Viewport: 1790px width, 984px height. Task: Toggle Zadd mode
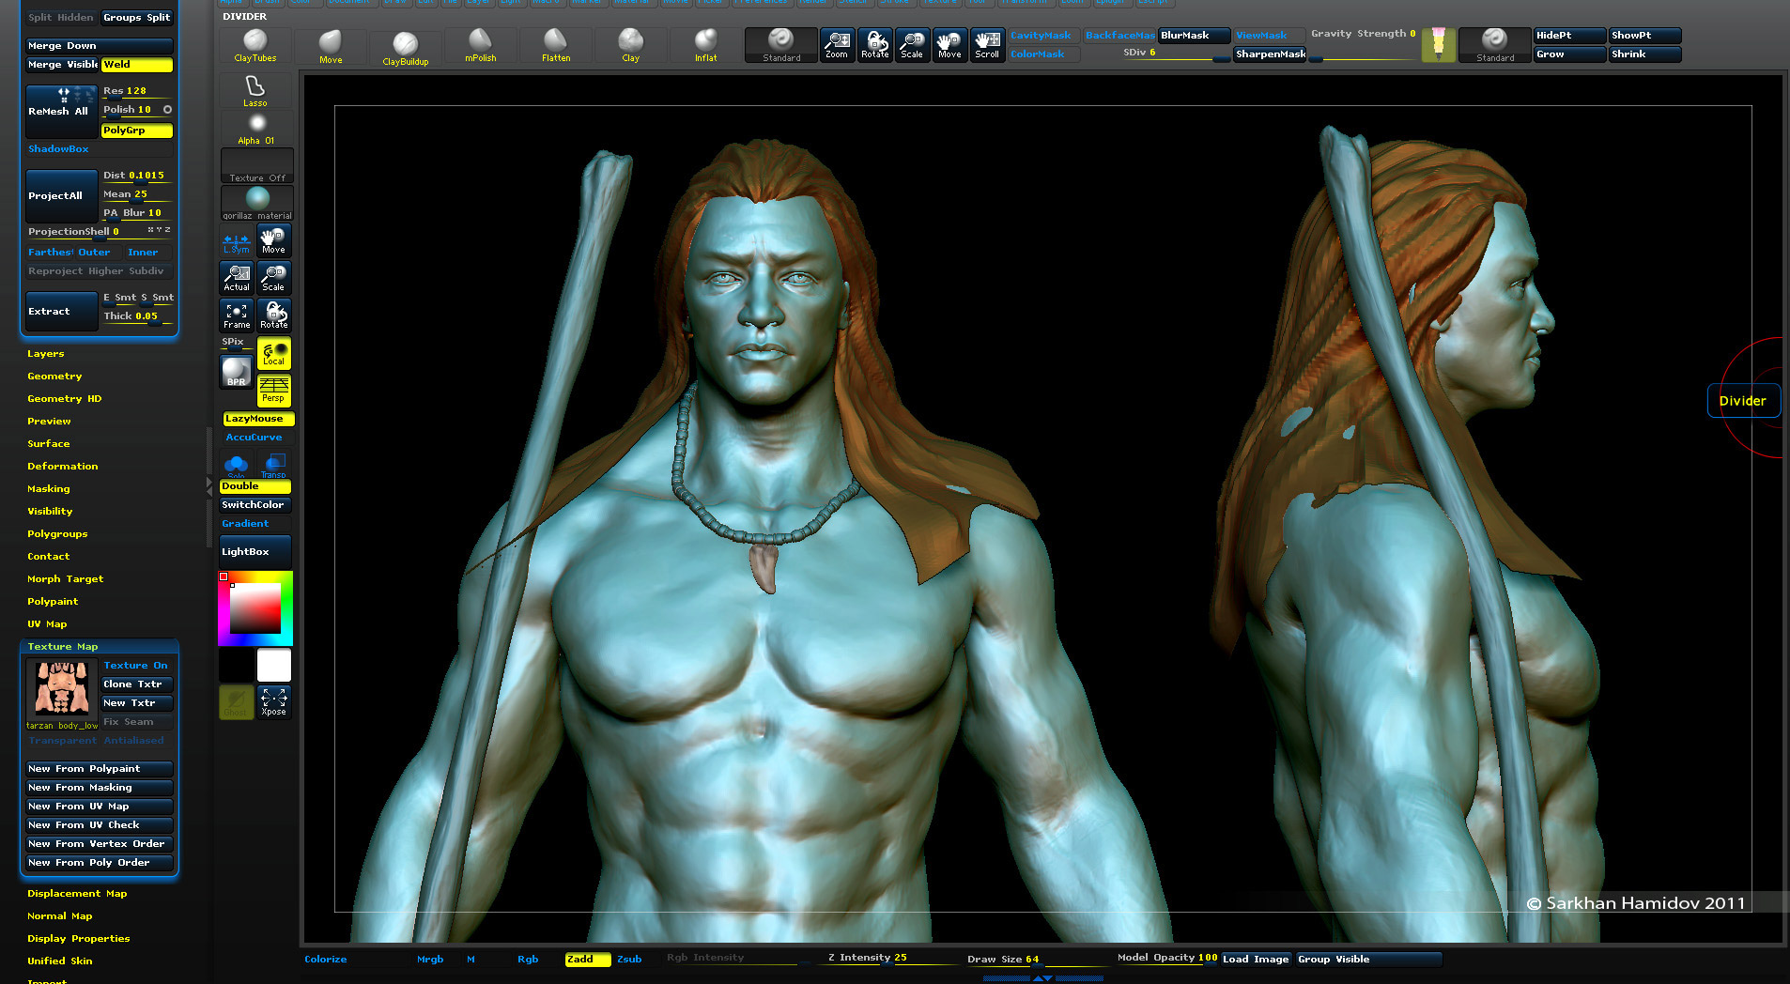coord(587,960)
